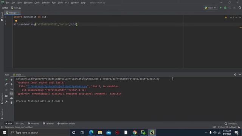Click the main.py traceback file link

[57, 87]
